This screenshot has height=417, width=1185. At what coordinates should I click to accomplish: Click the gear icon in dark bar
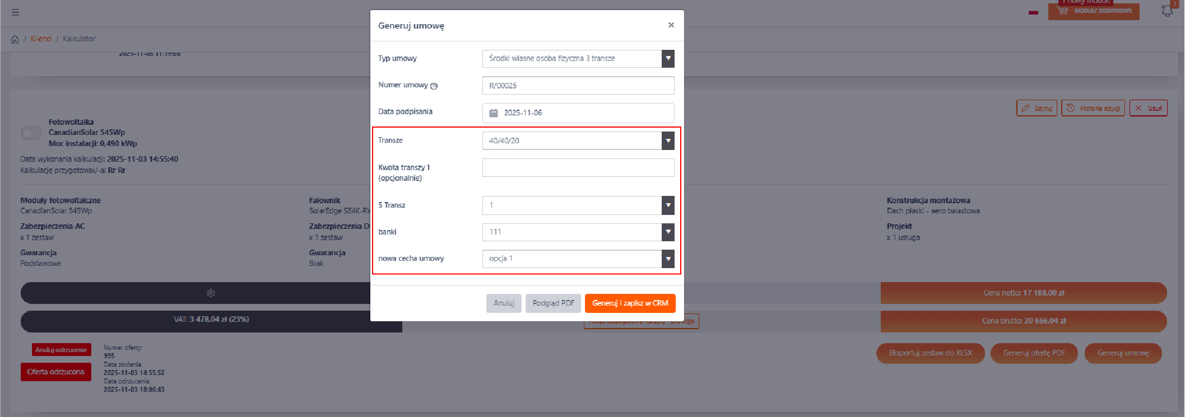[211, 293]
